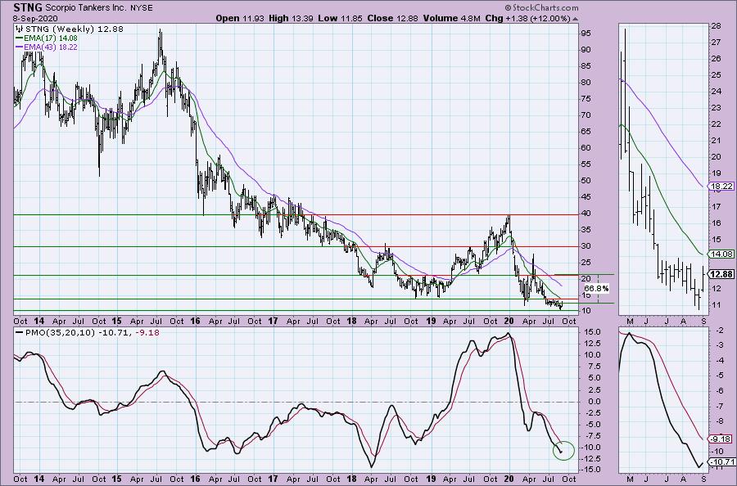737x486 pixels.
Task: Click the EMA(43) 18.22 legend text
Action: [51, 47]
